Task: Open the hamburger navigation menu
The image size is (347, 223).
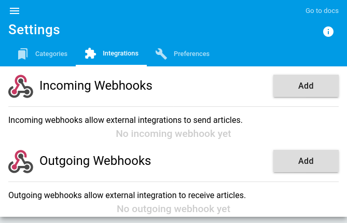Action: (x=15, y=11)
